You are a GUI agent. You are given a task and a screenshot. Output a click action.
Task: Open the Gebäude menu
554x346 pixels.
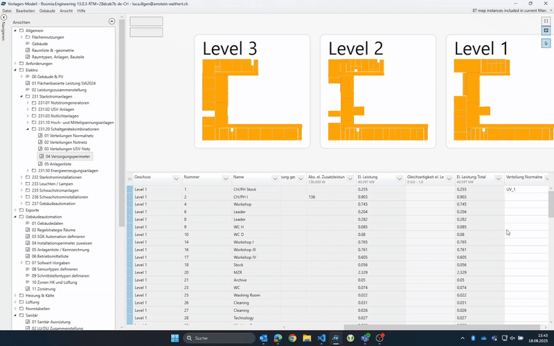[48, 12]
